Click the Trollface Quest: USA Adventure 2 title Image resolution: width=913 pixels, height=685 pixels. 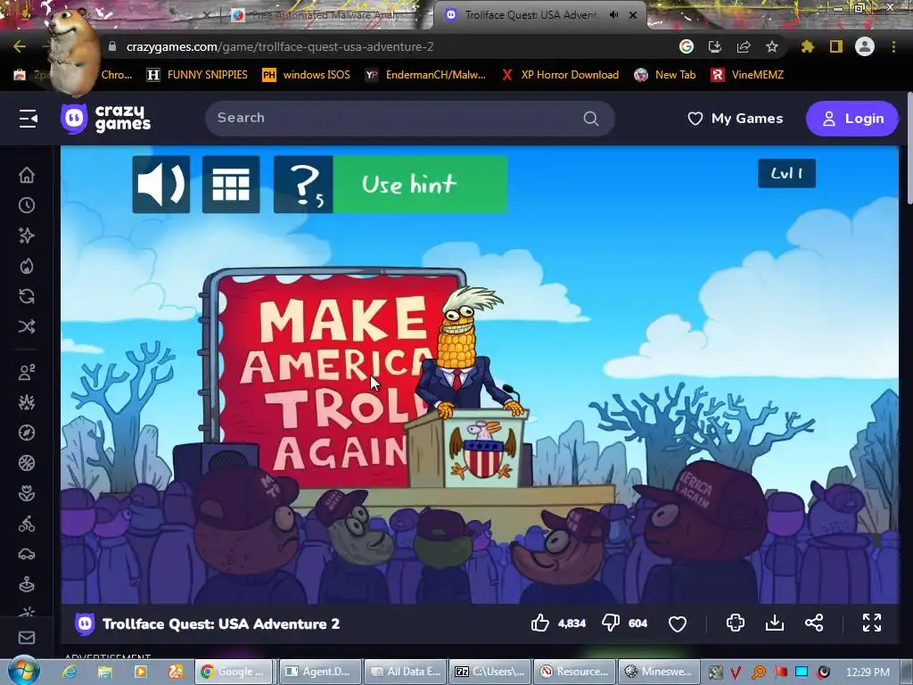221,623
